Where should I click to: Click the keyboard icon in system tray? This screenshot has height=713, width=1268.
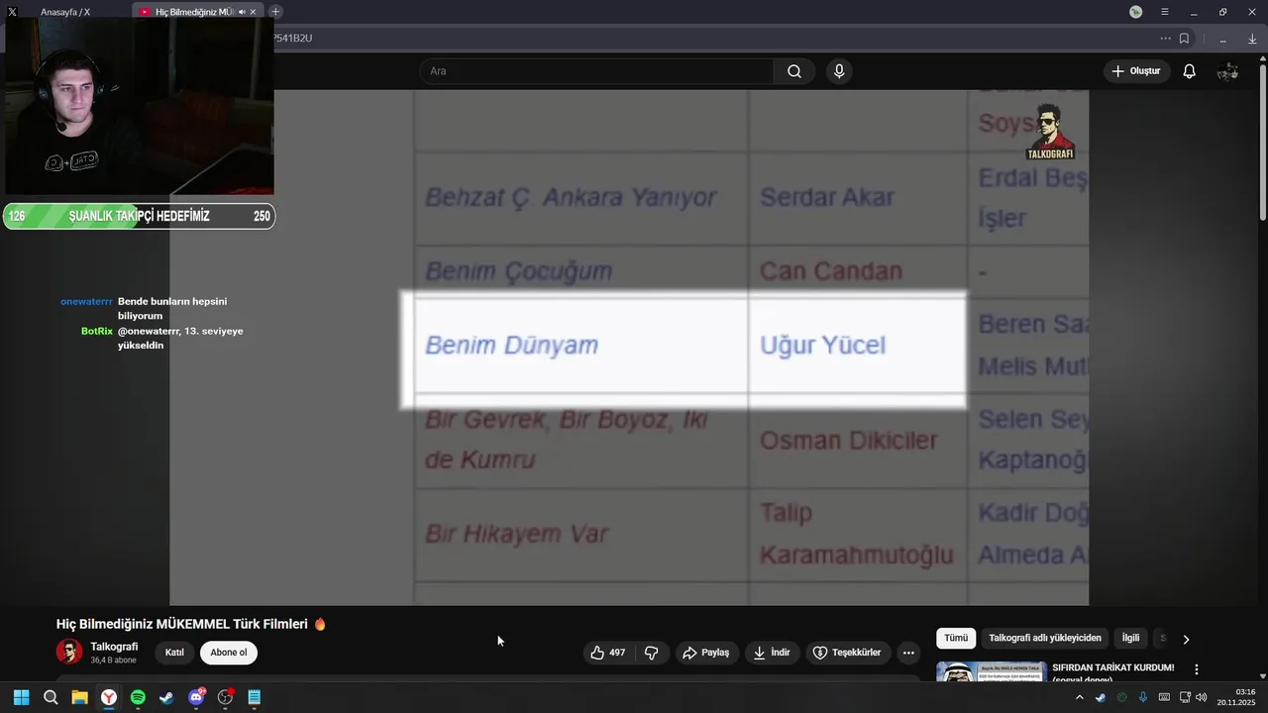pos(1164,697)
